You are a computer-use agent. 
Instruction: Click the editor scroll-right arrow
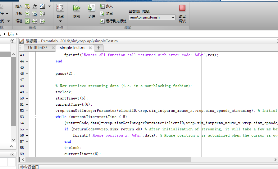click(275, 160)
